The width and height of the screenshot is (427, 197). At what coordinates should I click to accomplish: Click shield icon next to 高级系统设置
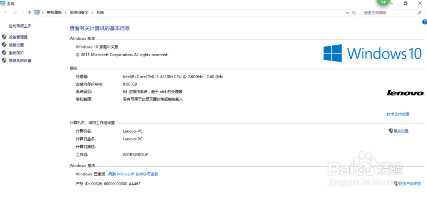[4, 61]
